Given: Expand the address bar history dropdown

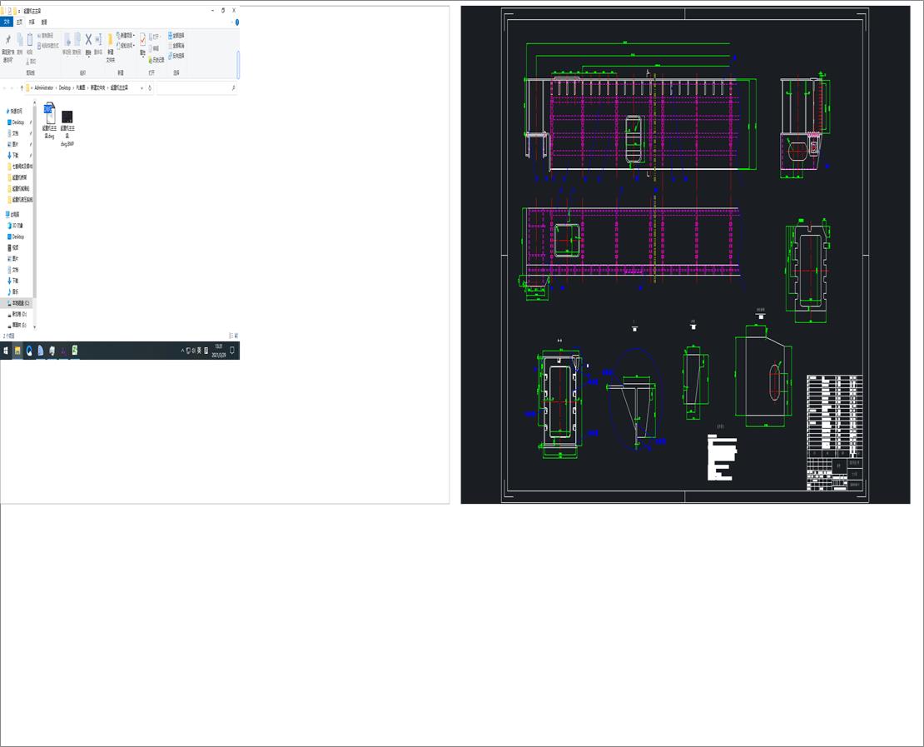Looking at the screenshot, I should pyautogui.click(x=142, y=87).
